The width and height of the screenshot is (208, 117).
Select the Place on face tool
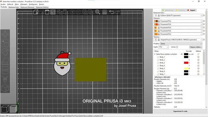coord(5,61)
